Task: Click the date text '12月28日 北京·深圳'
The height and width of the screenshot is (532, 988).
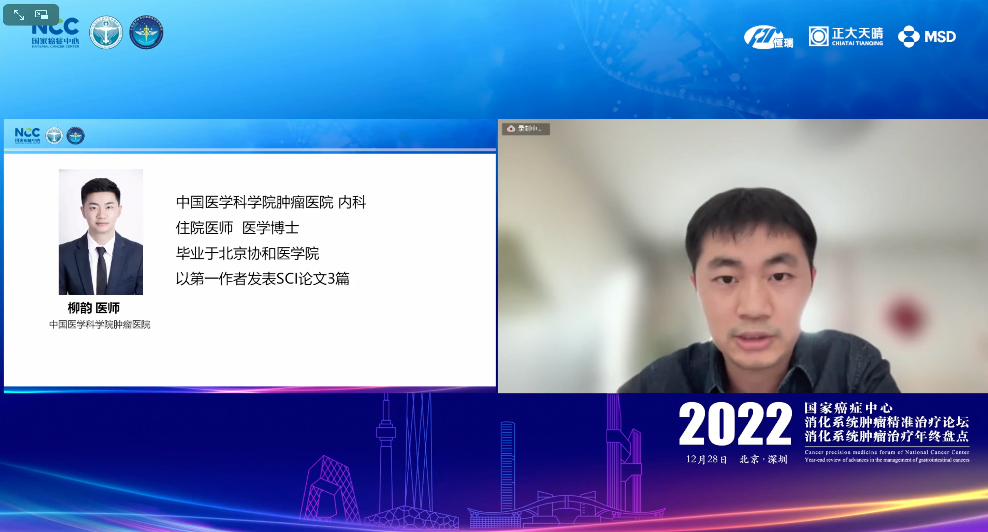Action: tap(736, 459)
